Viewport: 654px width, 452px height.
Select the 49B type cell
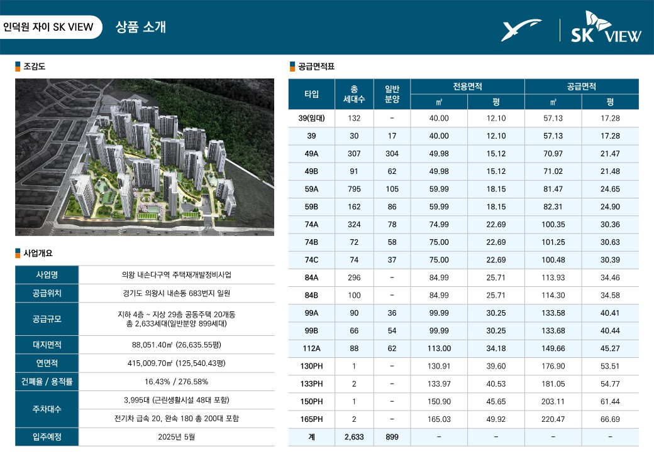(x=311, y=171)
